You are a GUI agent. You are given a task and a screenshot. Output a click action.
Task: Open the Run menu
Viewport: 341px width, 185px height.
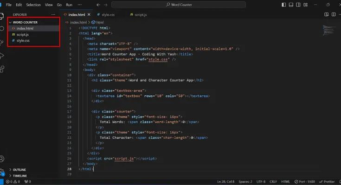69,5
